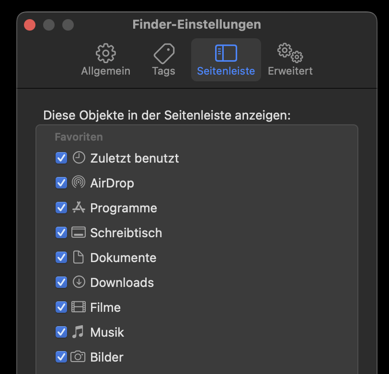Image resolution: width=389 pixels, height=374 pixels.
Task: Close the Finder-Einstellungen window
Action: tap(30, 25)
